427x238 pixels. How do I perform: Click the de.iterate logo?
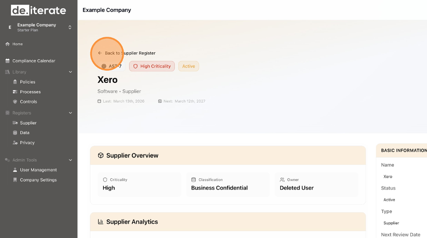[38, 10]
